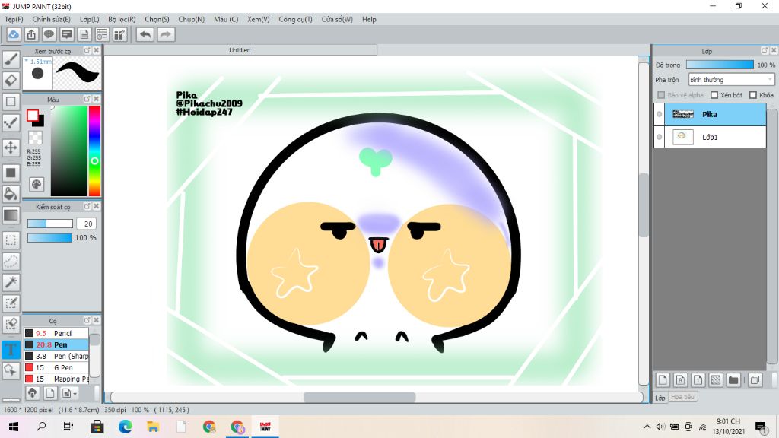
Task: Toggle visibility of Pika layer
Action: tap(660, 114)
